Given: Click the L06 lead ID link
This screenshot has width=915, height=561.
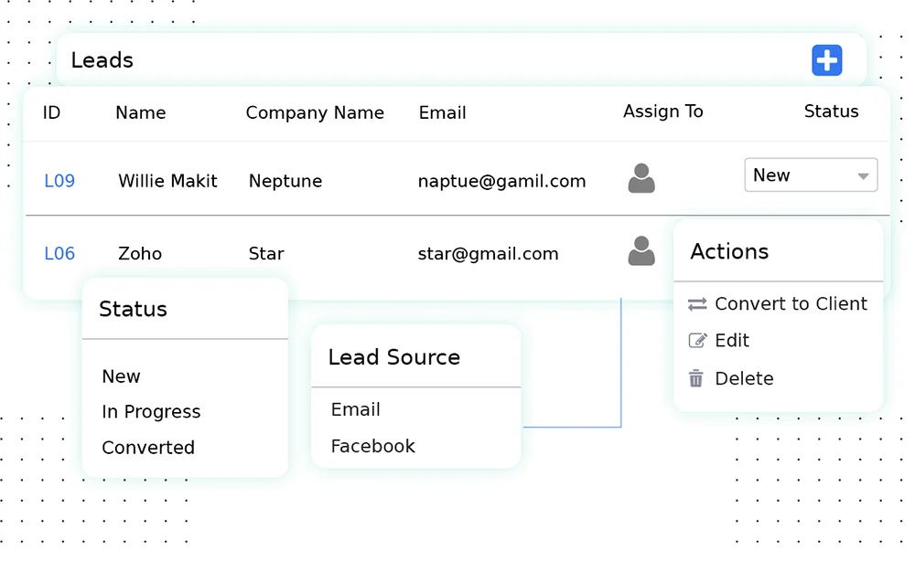Looking at the screenshot, I should [59, 253].
